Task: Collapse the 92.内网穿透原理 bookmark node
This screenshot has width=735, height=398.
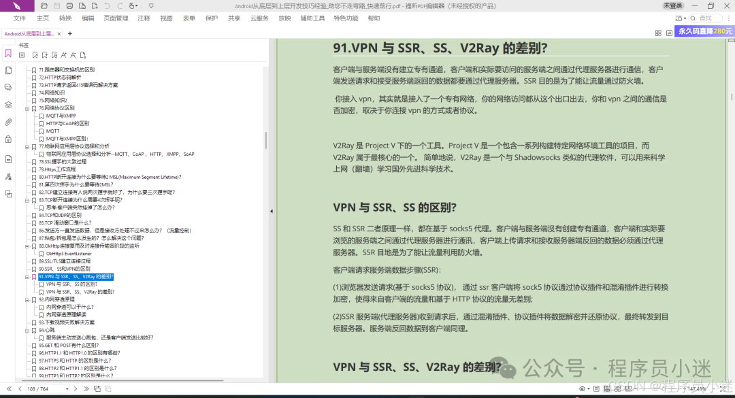Action: tap(27, 300)
